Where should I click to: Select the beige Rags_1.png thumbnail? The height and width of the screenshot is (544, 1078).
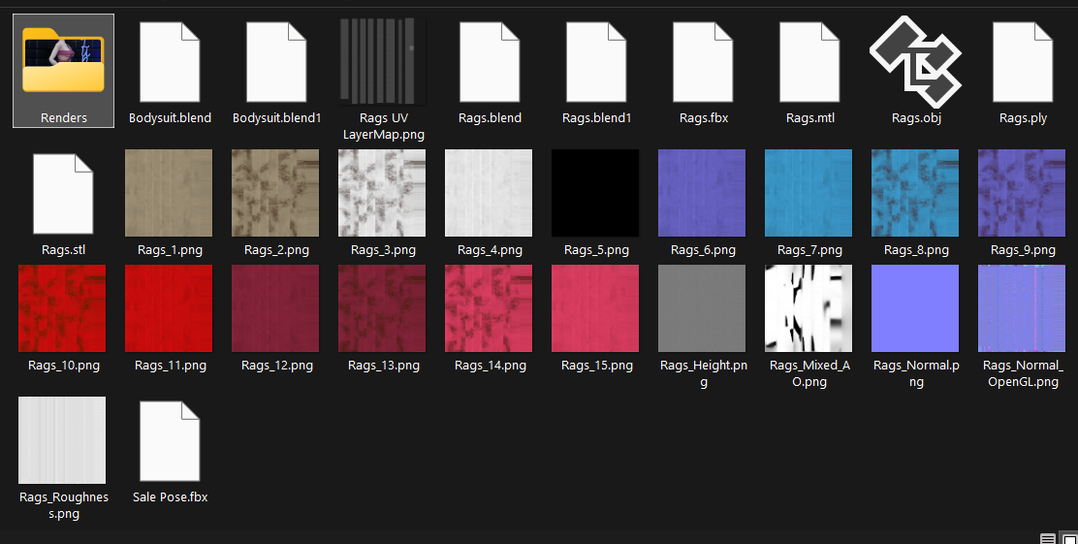pos(169,193)
